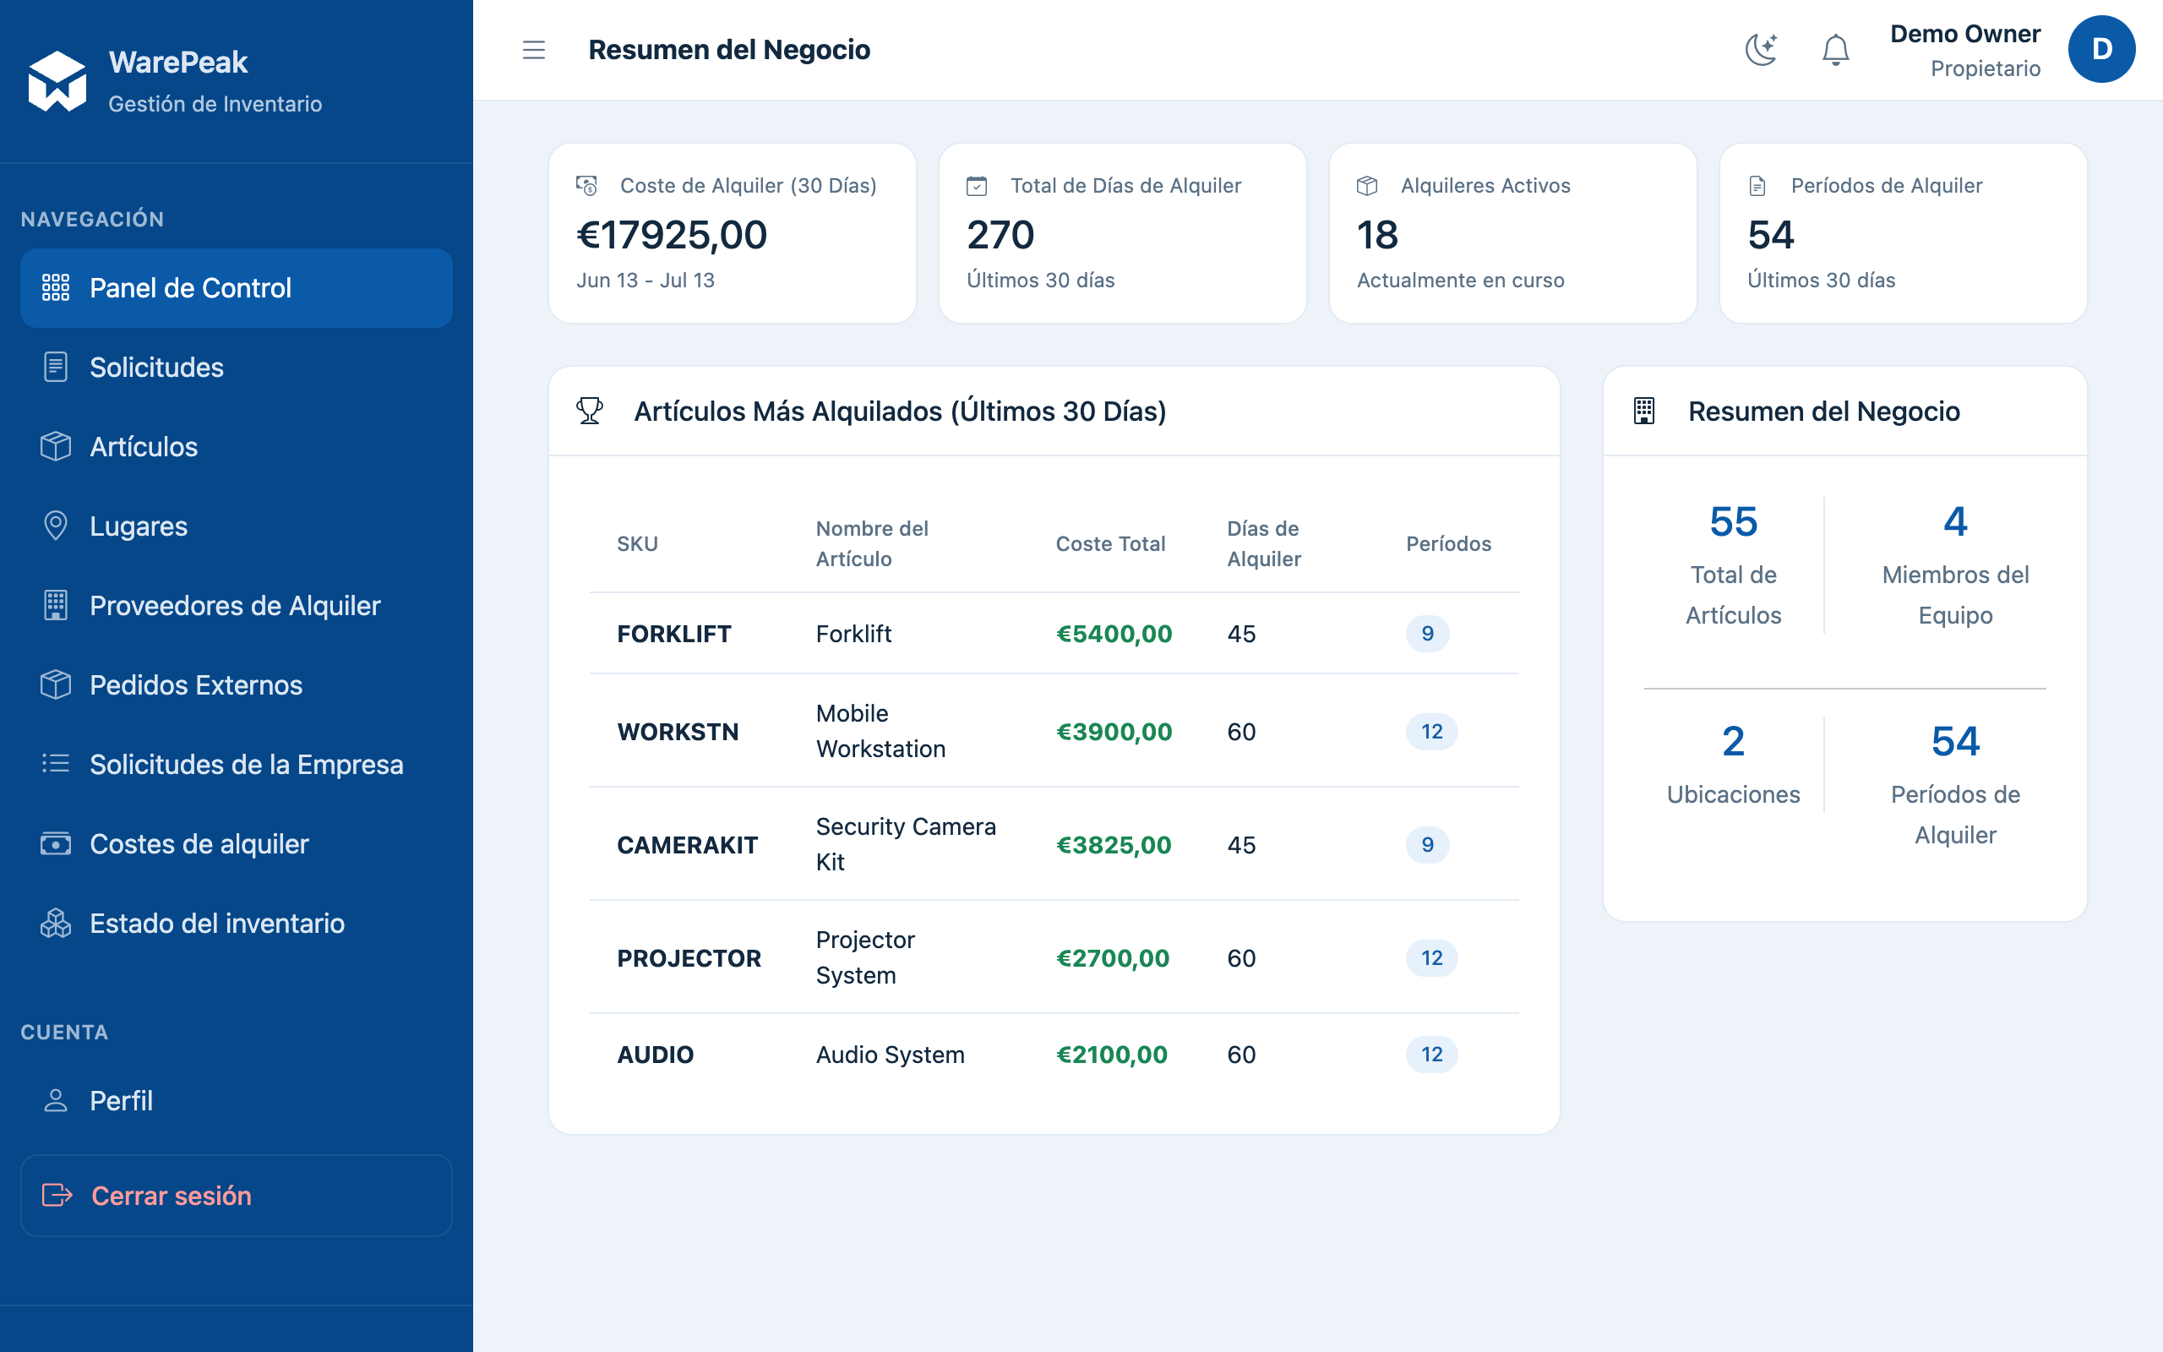Open notifications bell
The image size is (2163, 1352).
[1835, 50]
